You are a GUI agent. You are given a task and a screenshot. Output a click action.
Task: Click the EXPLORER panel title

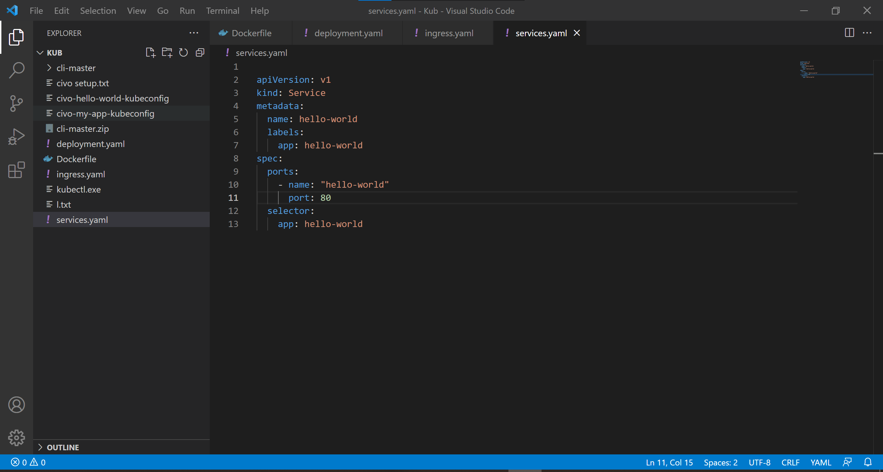pyautogui.click(x=64, y=33)
